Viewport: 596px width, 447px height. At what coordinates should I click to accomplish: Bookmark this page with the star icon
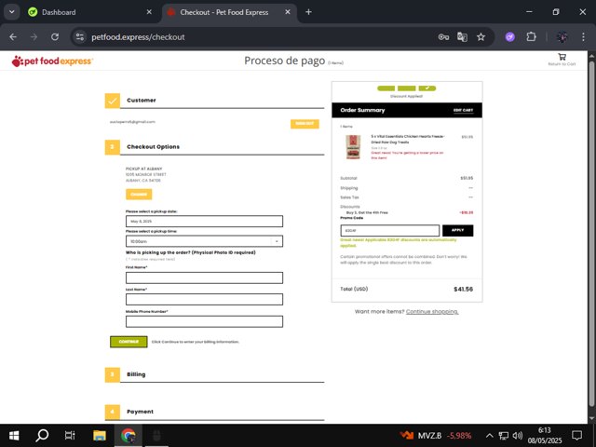click(481, 37)
